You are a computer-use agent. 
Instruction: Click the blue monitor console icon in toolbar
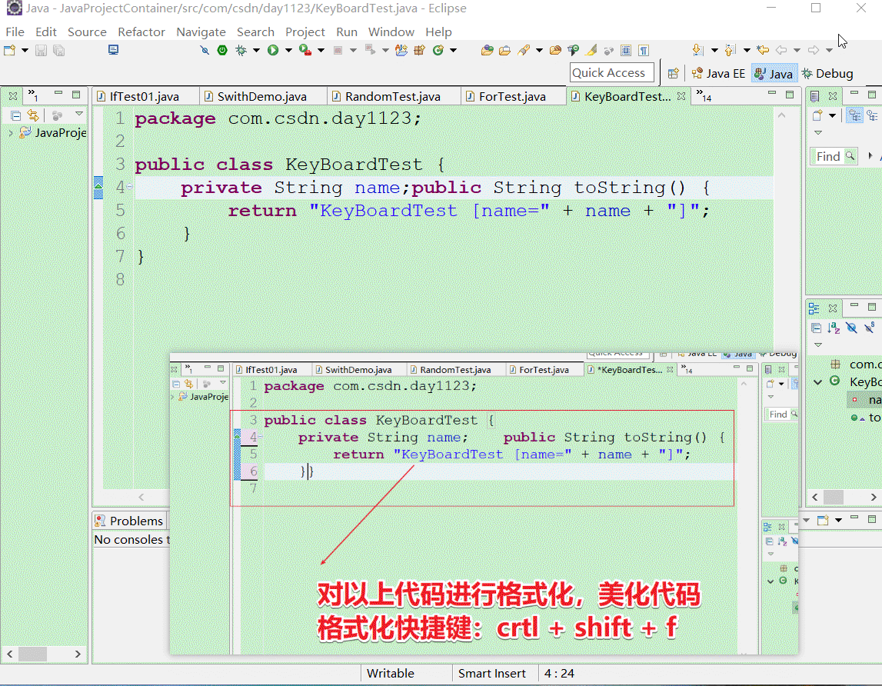coord(114,50)
